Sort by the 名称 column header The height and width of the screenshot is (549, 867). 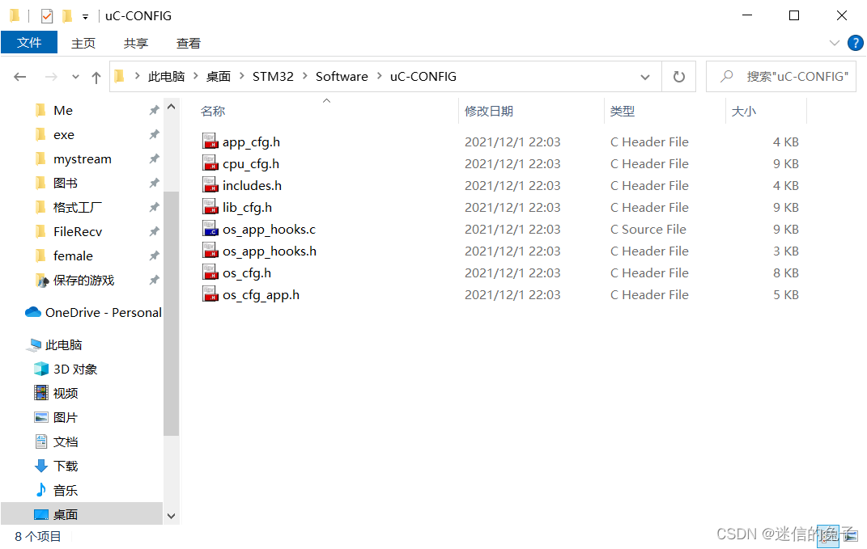pos(213,111)
